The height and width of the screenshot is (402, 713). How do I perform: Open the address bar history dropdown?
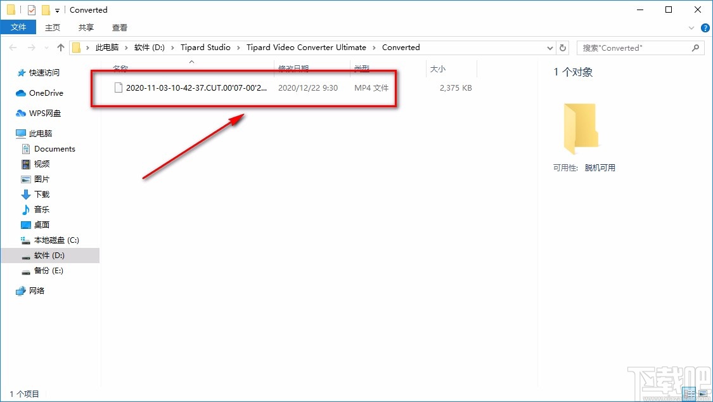point(550,47)
